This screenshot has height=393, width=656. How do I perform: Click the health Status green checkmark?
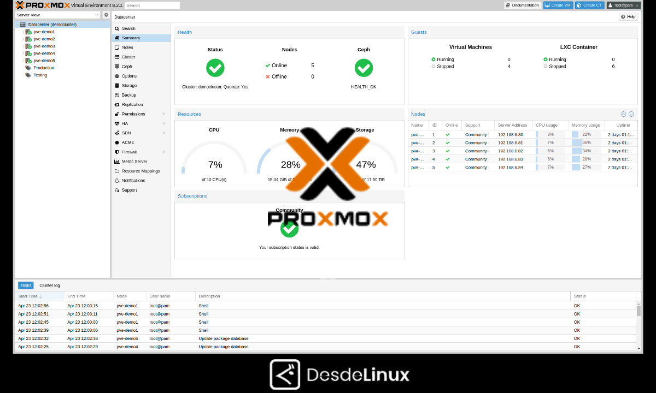click(x=215, y=68)
